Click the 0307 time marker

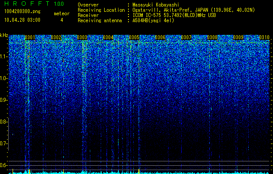[x=186, y=37]
